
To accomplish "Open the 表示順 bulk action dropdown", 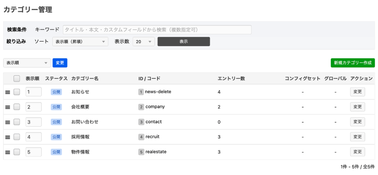I will (x=27, y=63).
